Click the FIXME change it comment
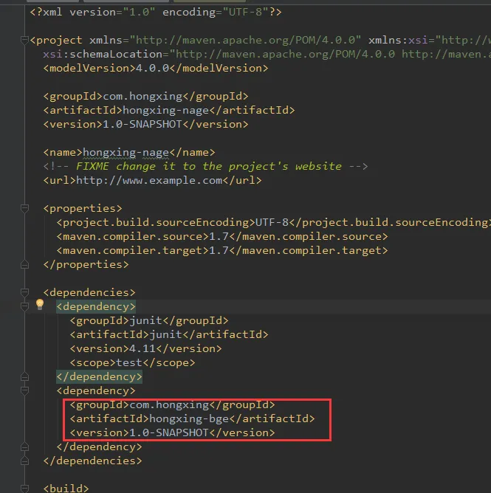This screenshot has width=491, height=493. pos(205,166)
